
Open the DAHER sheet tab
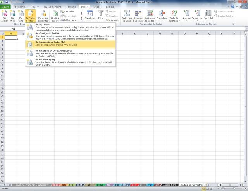tap(90, 185)
